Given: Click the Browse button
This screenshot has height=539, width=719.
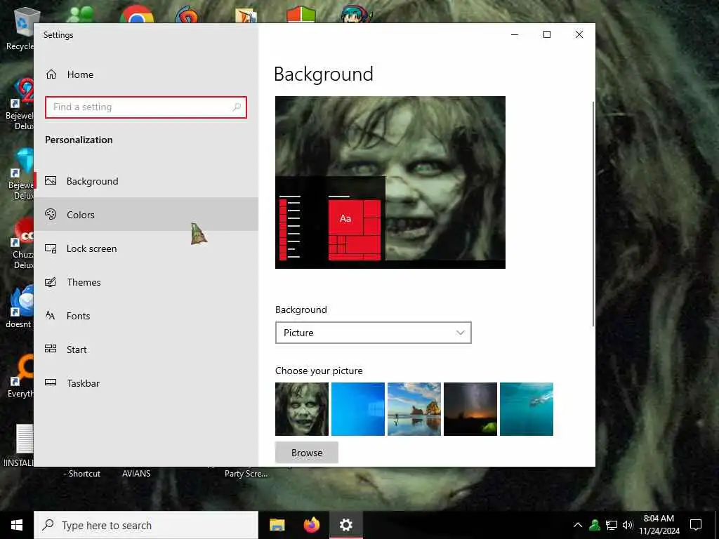Looking at the screenshot, I should [307, 453].
